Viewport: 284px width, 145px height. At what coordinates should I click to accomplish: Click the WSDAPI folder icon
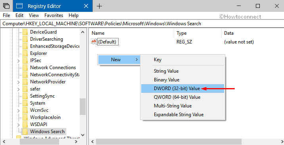[25, 124]
